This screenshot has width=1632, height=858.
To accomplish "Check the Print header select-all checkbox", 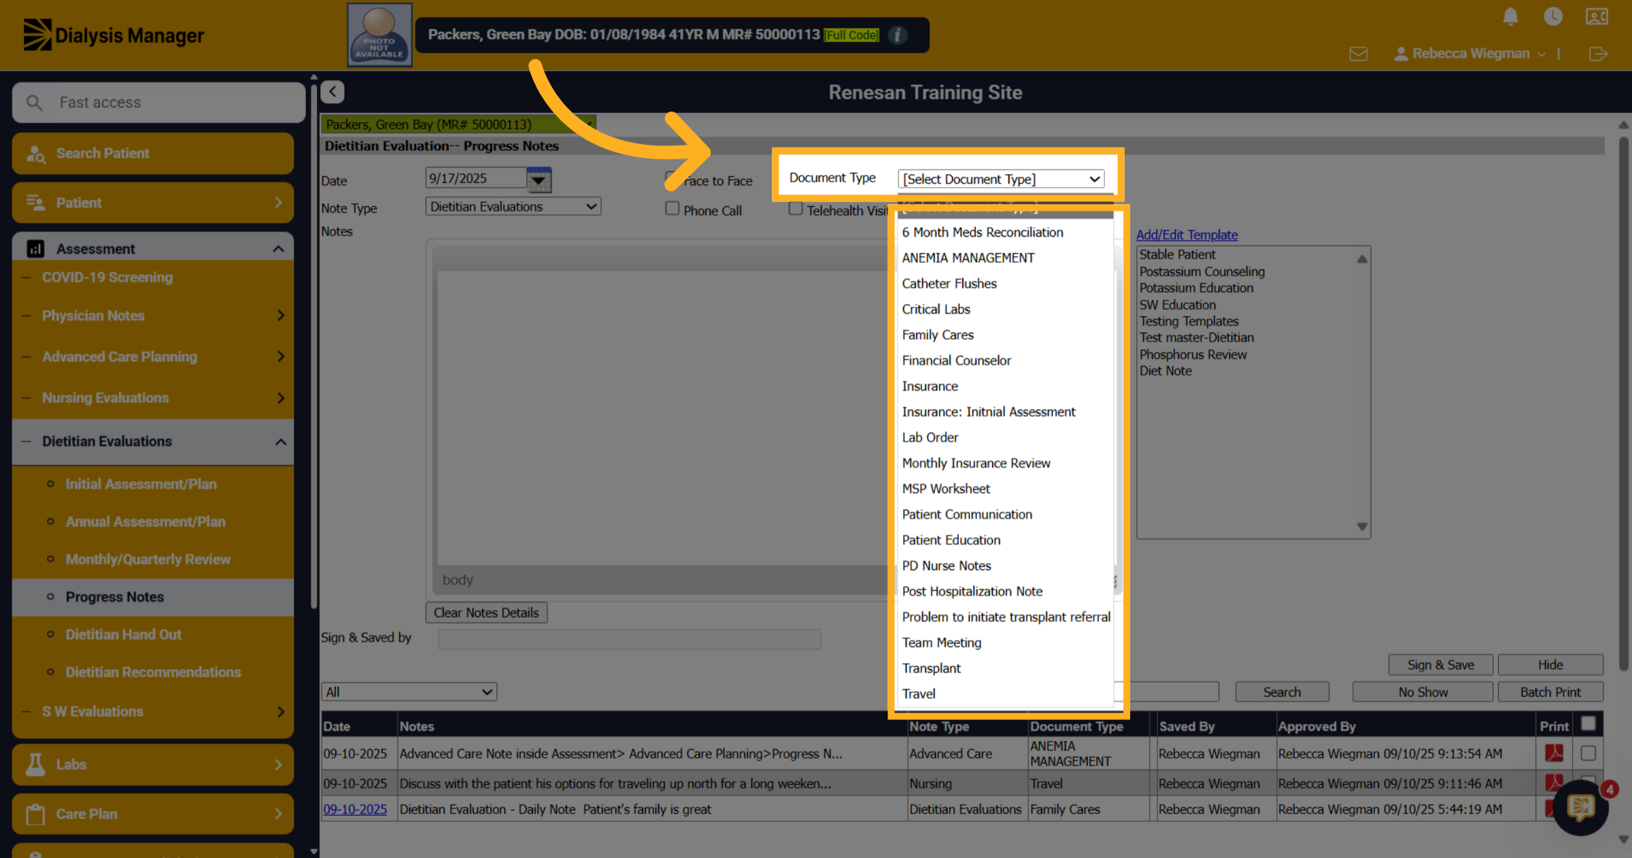I will click(x=1588, y=723).
